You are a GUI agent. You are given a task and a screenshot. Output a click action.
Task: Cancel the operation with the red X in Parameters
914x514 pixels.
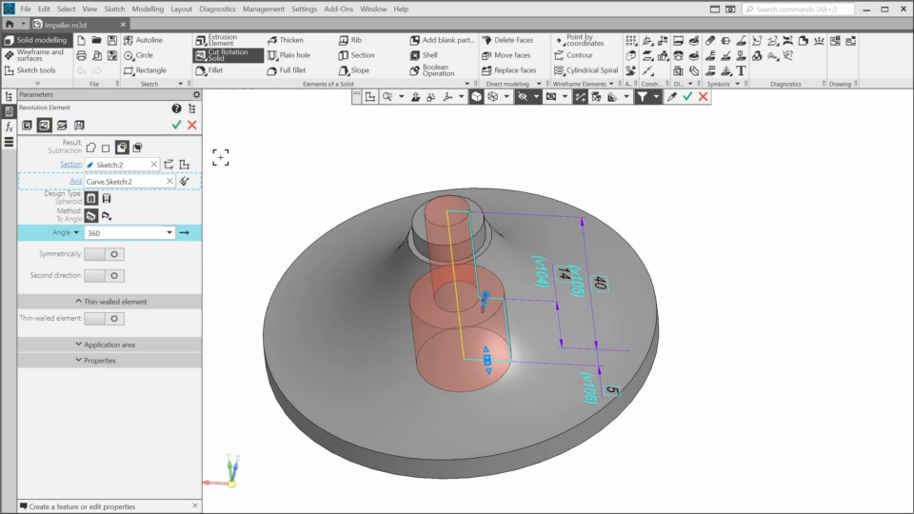tap(192, 125)
